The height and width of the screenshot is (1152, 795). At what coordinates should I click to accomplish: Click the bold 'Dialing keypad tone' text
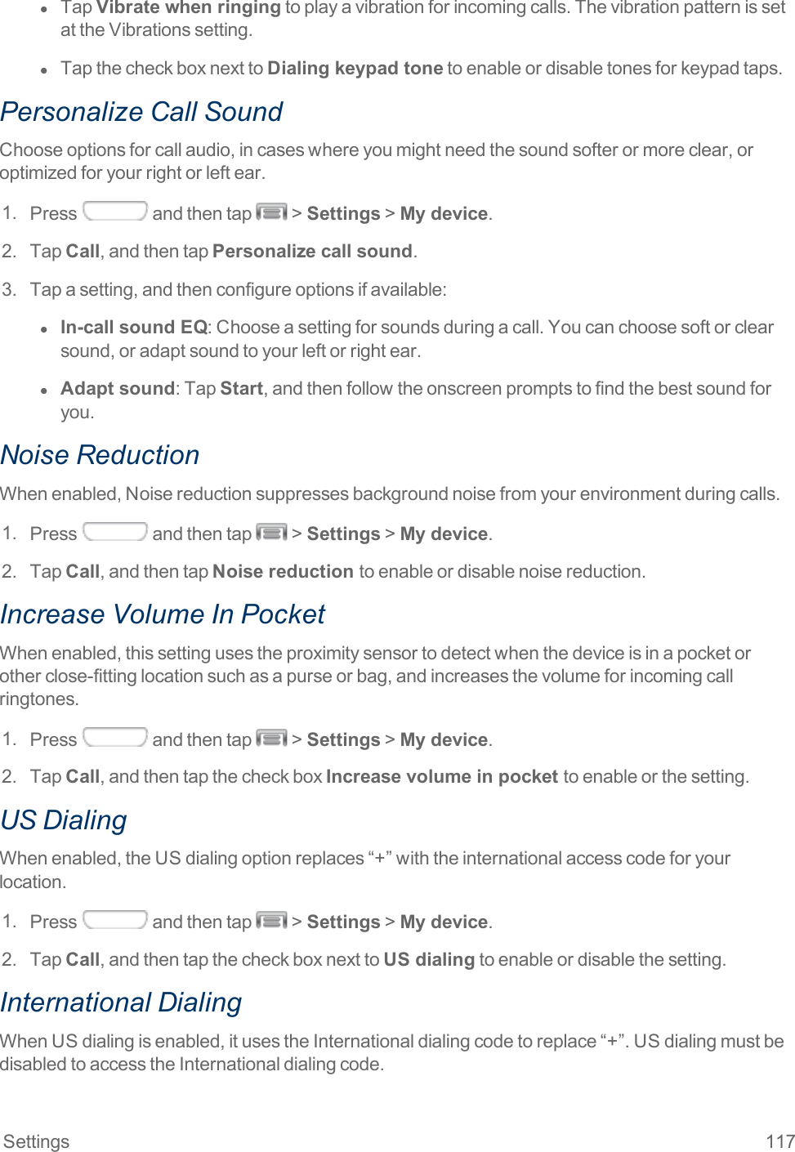pos(355,69)
